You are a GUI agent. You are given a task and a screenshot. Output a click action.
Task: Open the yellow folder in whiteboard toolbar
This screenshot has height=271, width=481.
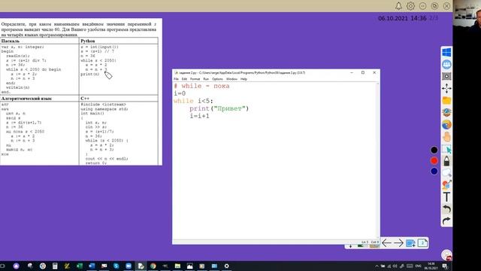point(446,100)
